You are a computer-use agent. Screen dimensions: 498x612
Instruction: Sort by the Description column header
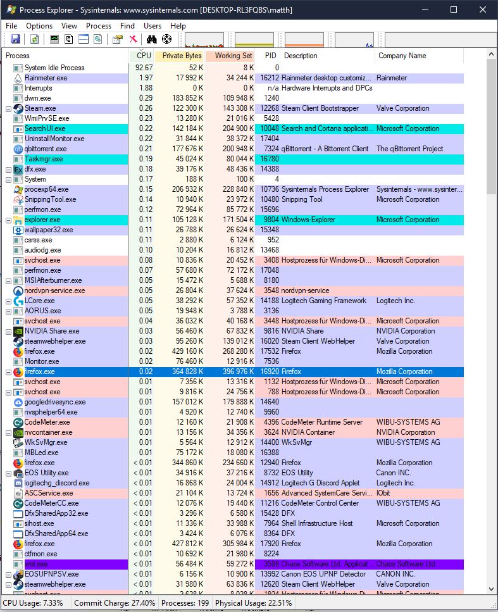point(328,56)
